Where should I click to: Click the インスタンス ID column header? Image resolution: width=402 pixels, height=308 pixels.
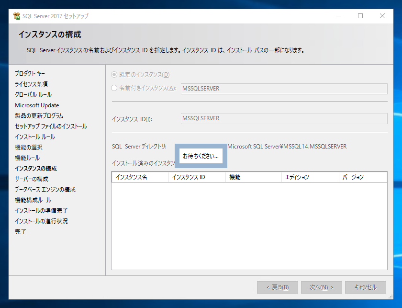[x=197, y=177]
